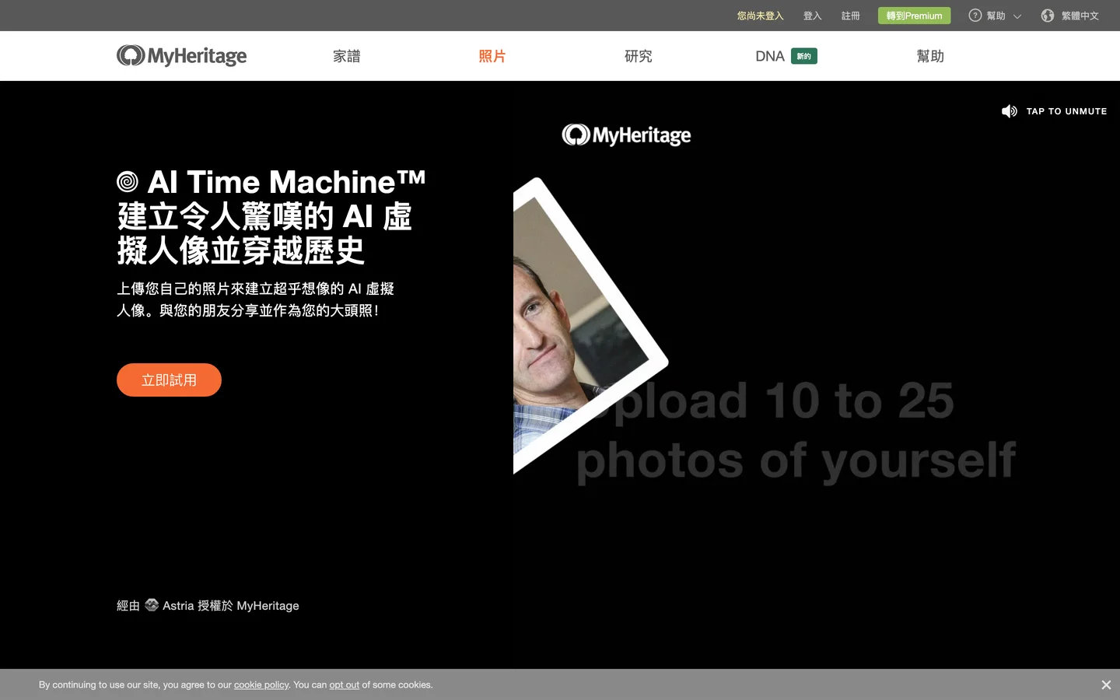
Task: Click the 立即試用 button
Action: point(169,380)
